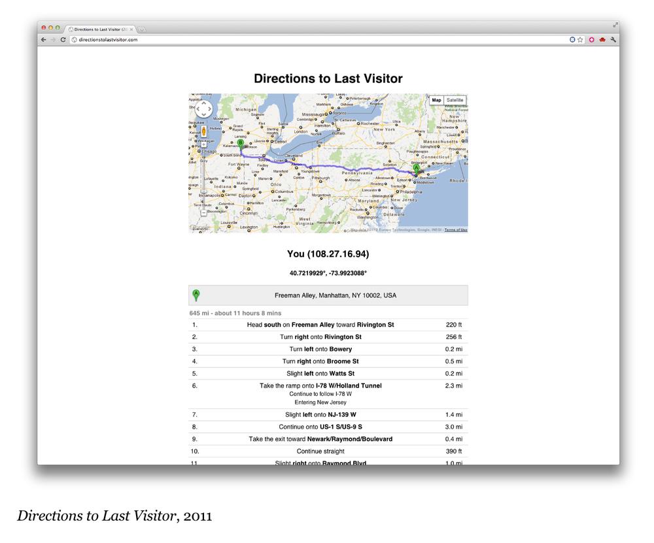Select step 2 Turn right onto Rivington St
This screenshot has height=543, width=654.
pos(328,337)
